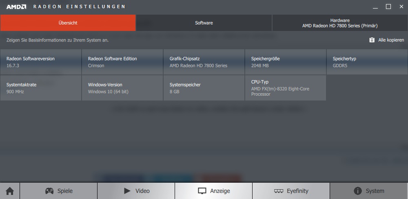Screen dimensions: 408x199
Task: Select the CPU-Typ heading
Action: coord(259,82)
